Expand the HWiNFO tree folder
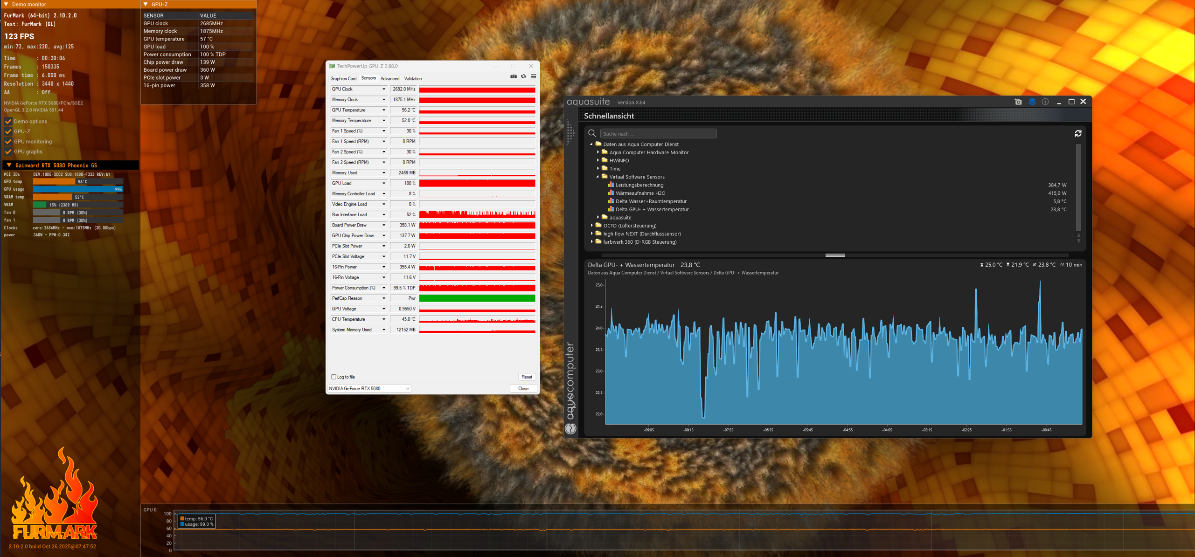 598,160
